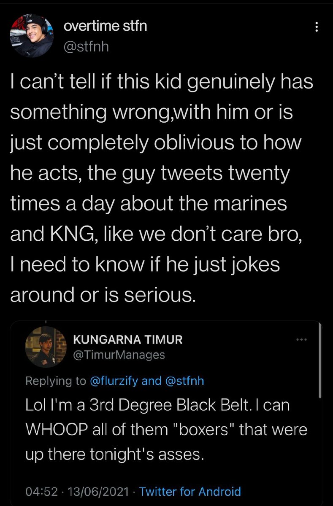Screen dimensions: 333x506
Task: Open the "Twitter for Android" source link
Action: click(x=190, y=491)
